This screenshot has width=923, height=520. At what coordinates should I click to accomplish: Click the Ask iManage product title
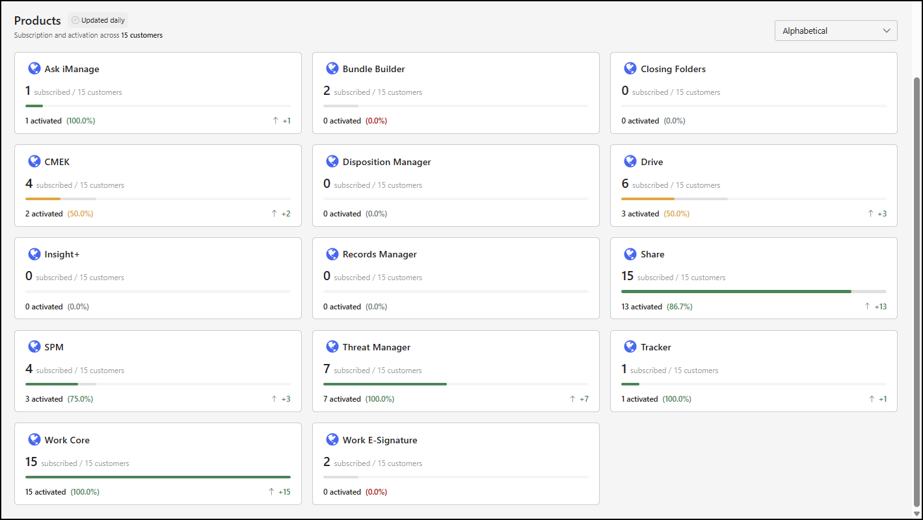[x=72, y=69]
